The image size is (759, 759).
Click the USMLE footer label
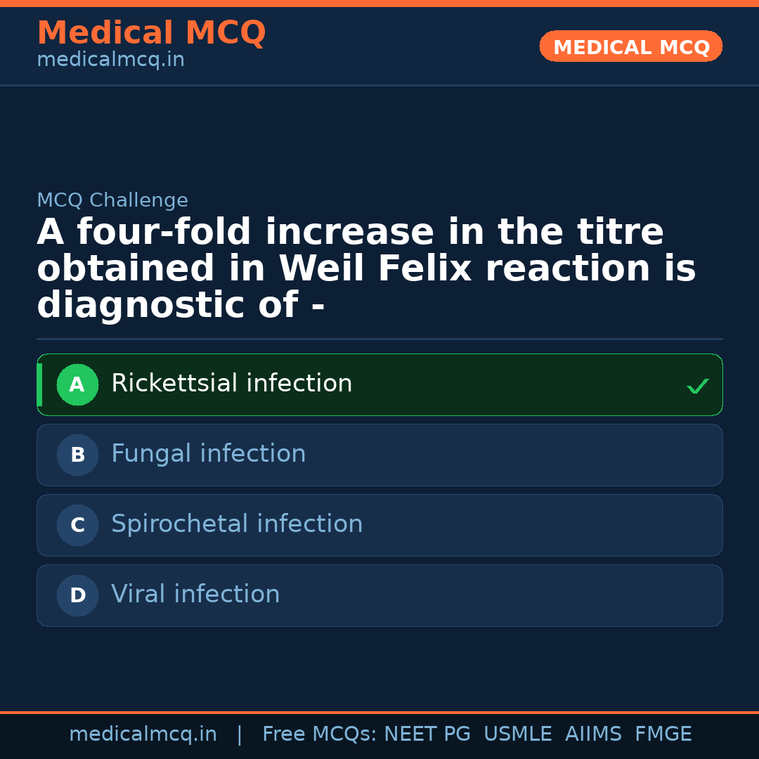[517, 734]
